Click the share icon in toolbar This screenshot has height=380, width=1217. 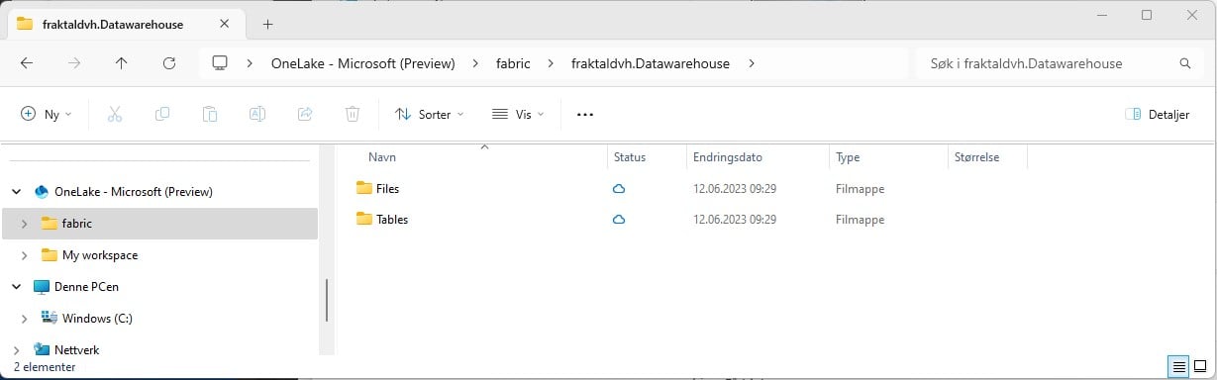click(x=305, y=114)
